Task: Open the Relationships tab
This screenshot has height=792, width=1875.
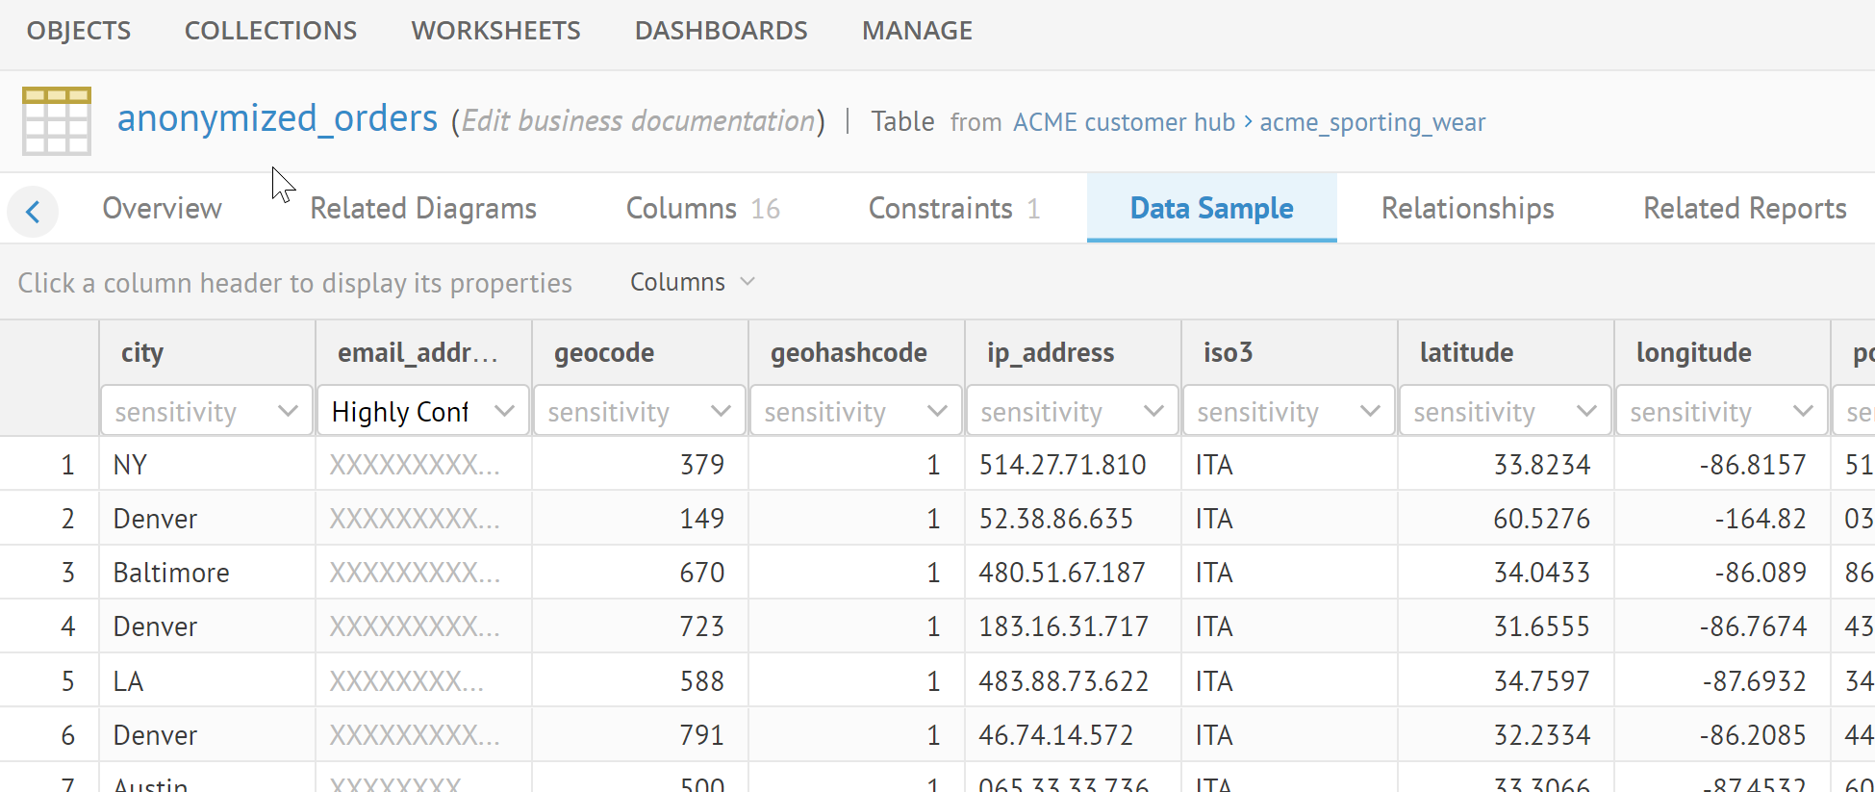Action: tap(1467, 209)
